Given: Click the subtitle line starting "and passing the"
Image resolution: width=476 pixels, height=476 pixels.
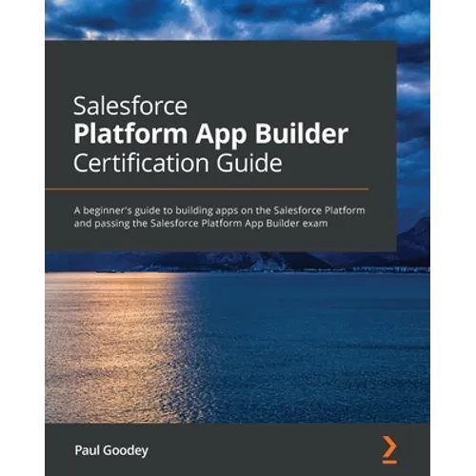Looking at the screenshot, I should [x=201, y=224].
